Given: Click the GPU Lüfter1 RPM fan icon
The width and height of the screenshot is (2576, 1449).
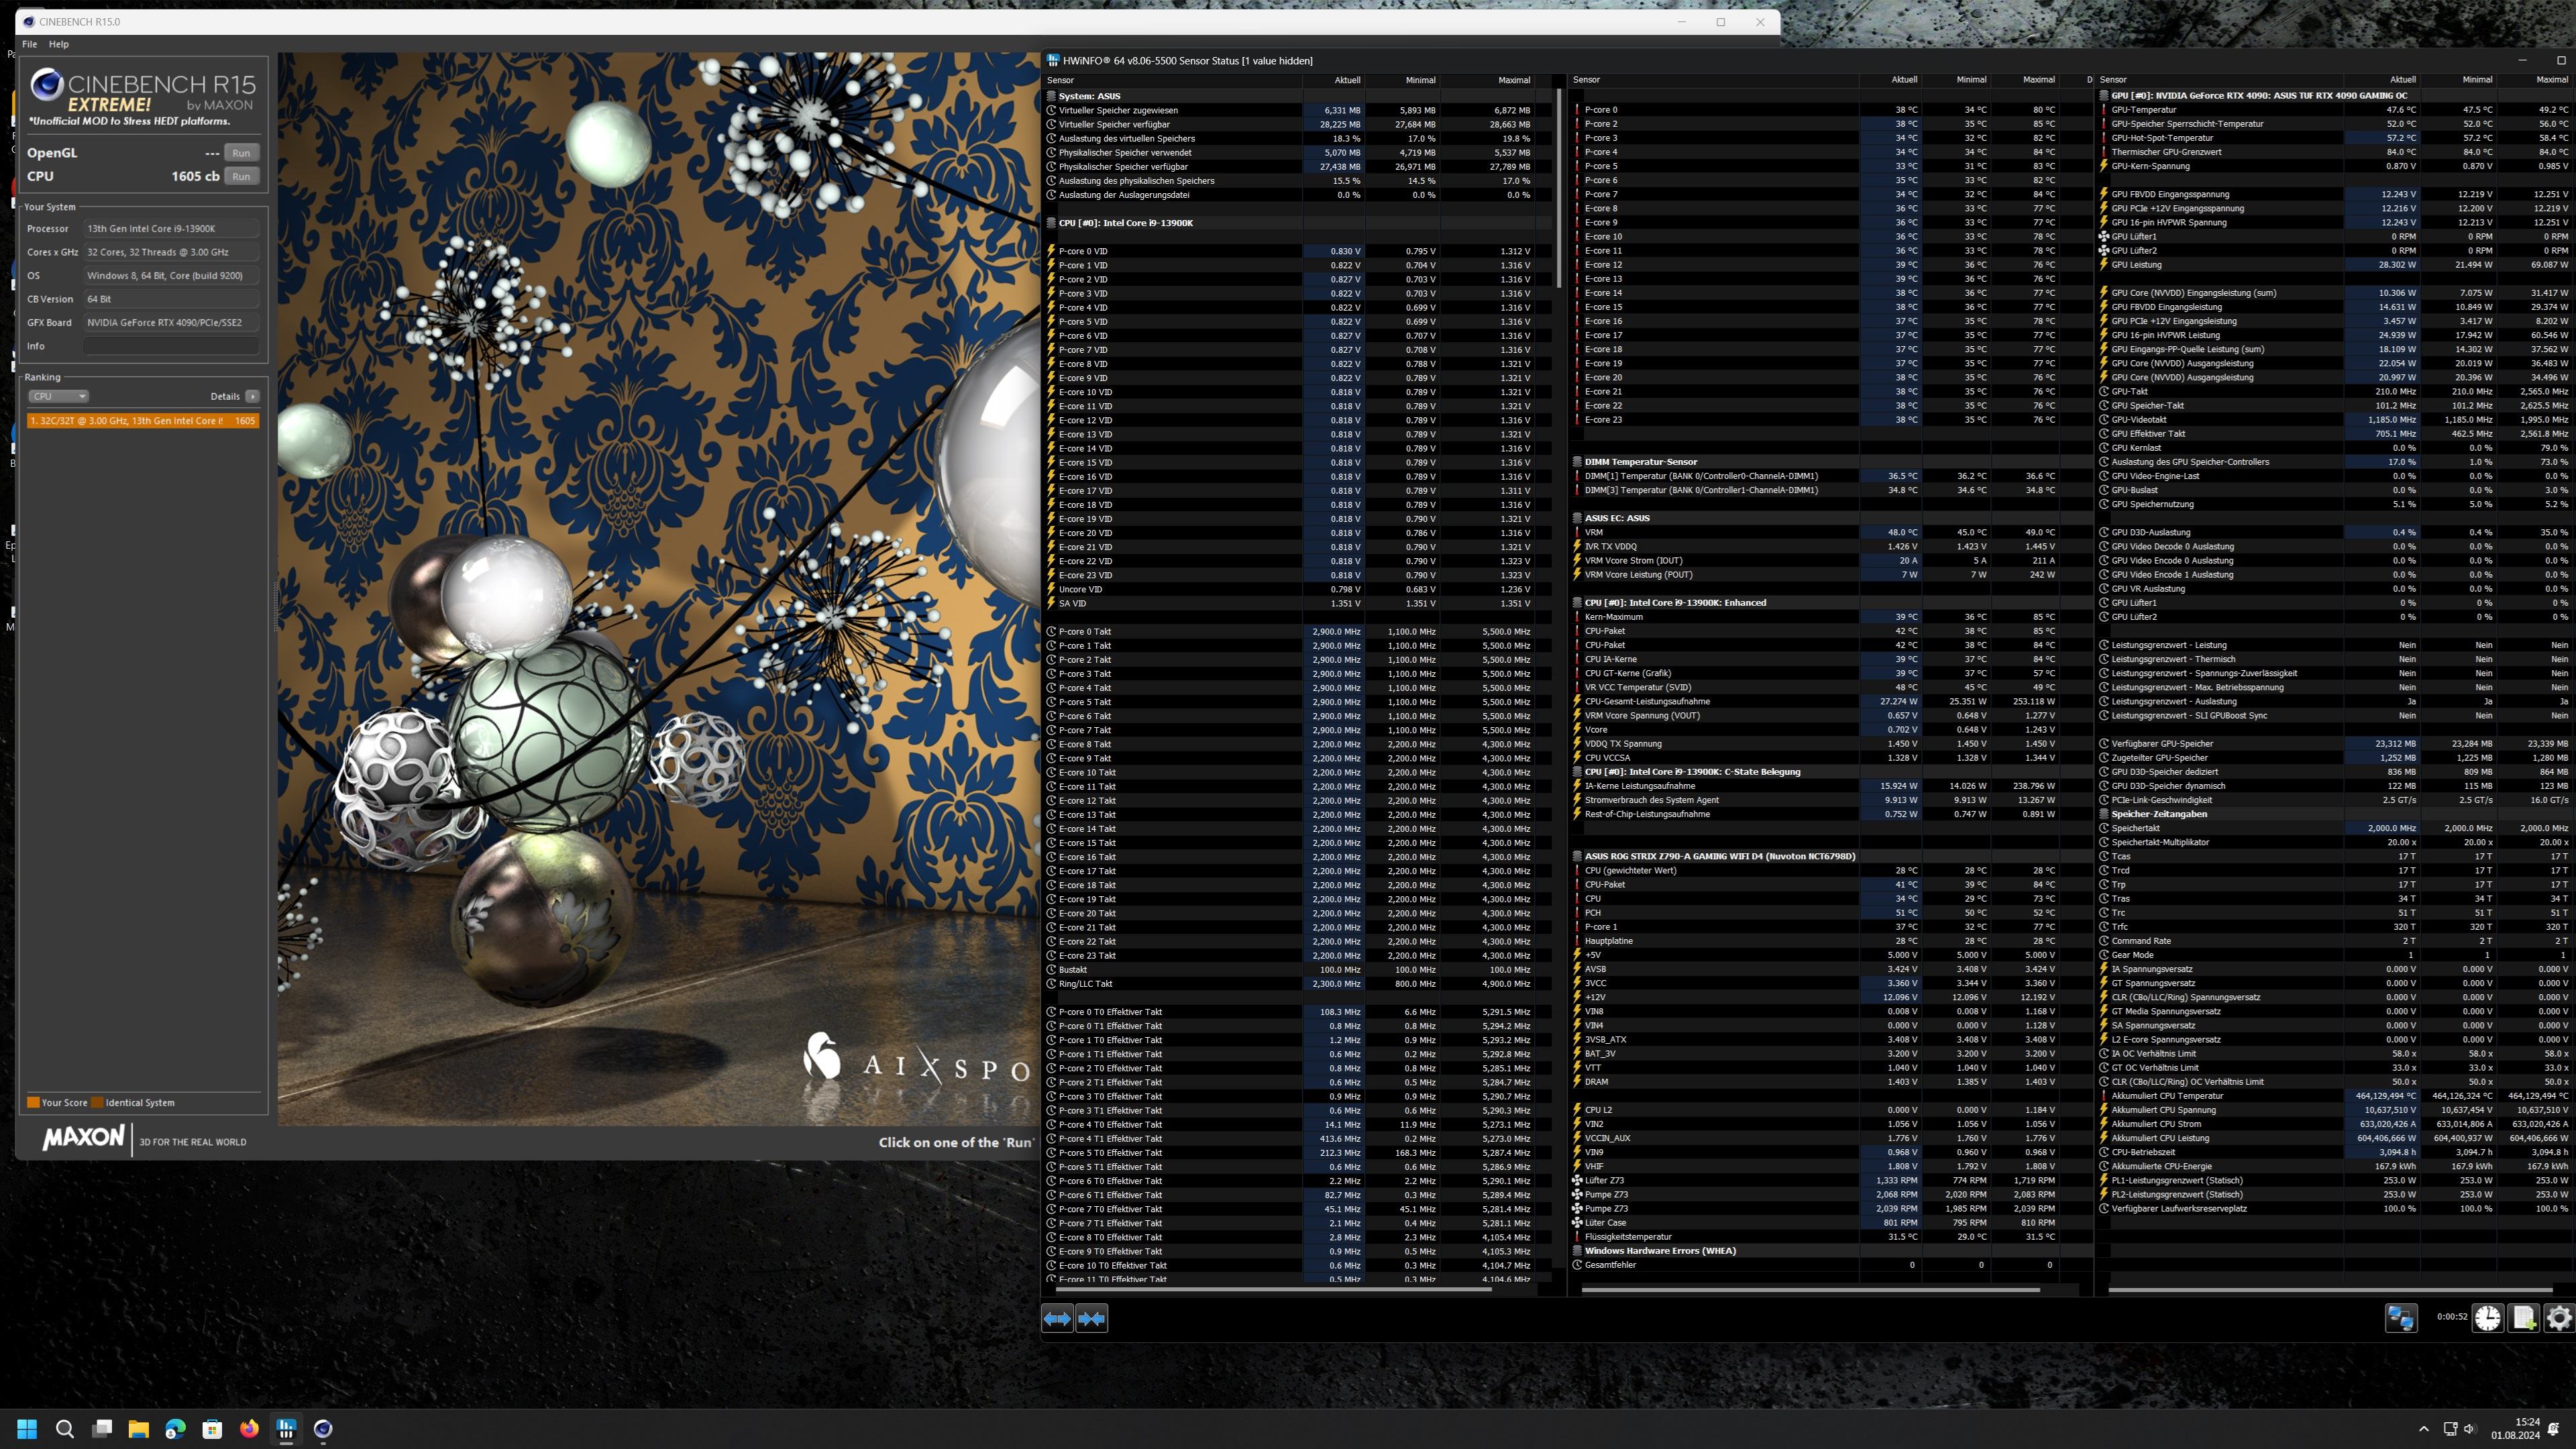Looking at the screenshot, I should point(2104,236).
